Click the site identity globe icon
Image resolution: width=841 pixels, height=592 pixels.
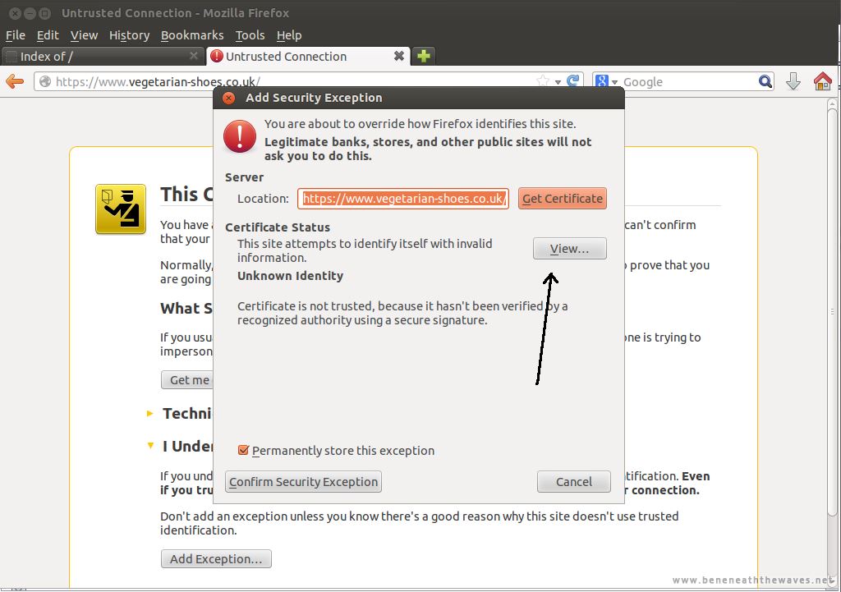[46, 81]
